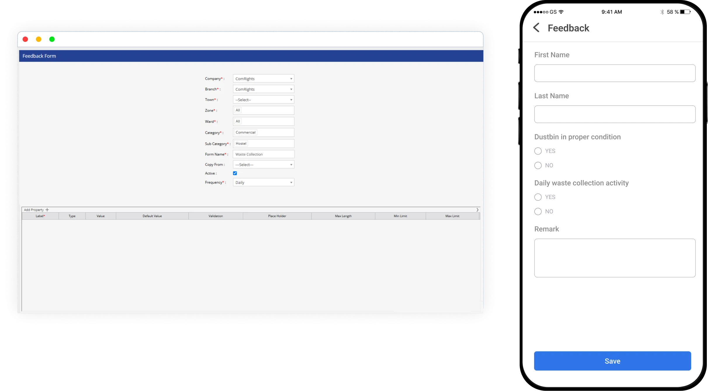
Task: Click the right chevron on the property table bar
Action: pyautogui.click(x=477, y=210)
